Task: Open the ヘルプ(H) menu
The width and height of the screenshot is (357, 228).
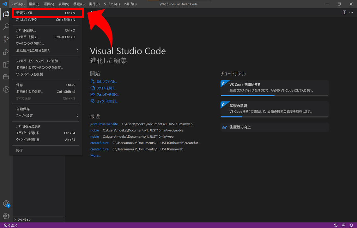Action: 130,4
